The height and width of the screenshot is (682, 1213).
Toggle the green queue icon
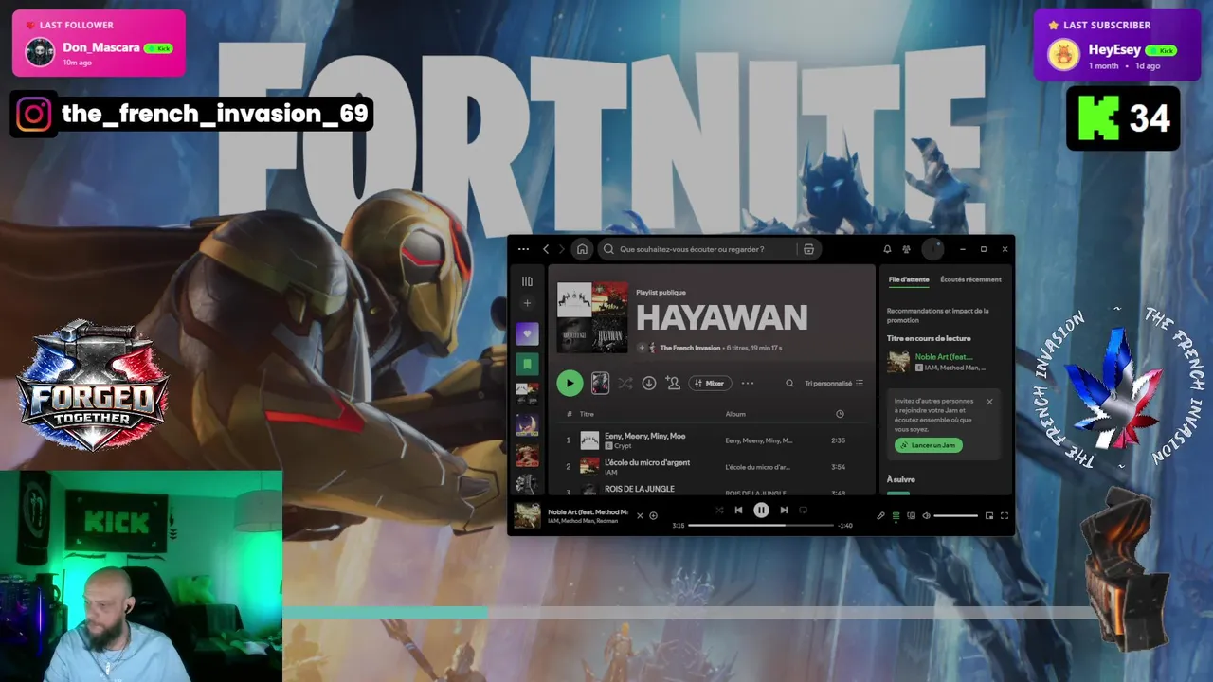click(896, 515)
